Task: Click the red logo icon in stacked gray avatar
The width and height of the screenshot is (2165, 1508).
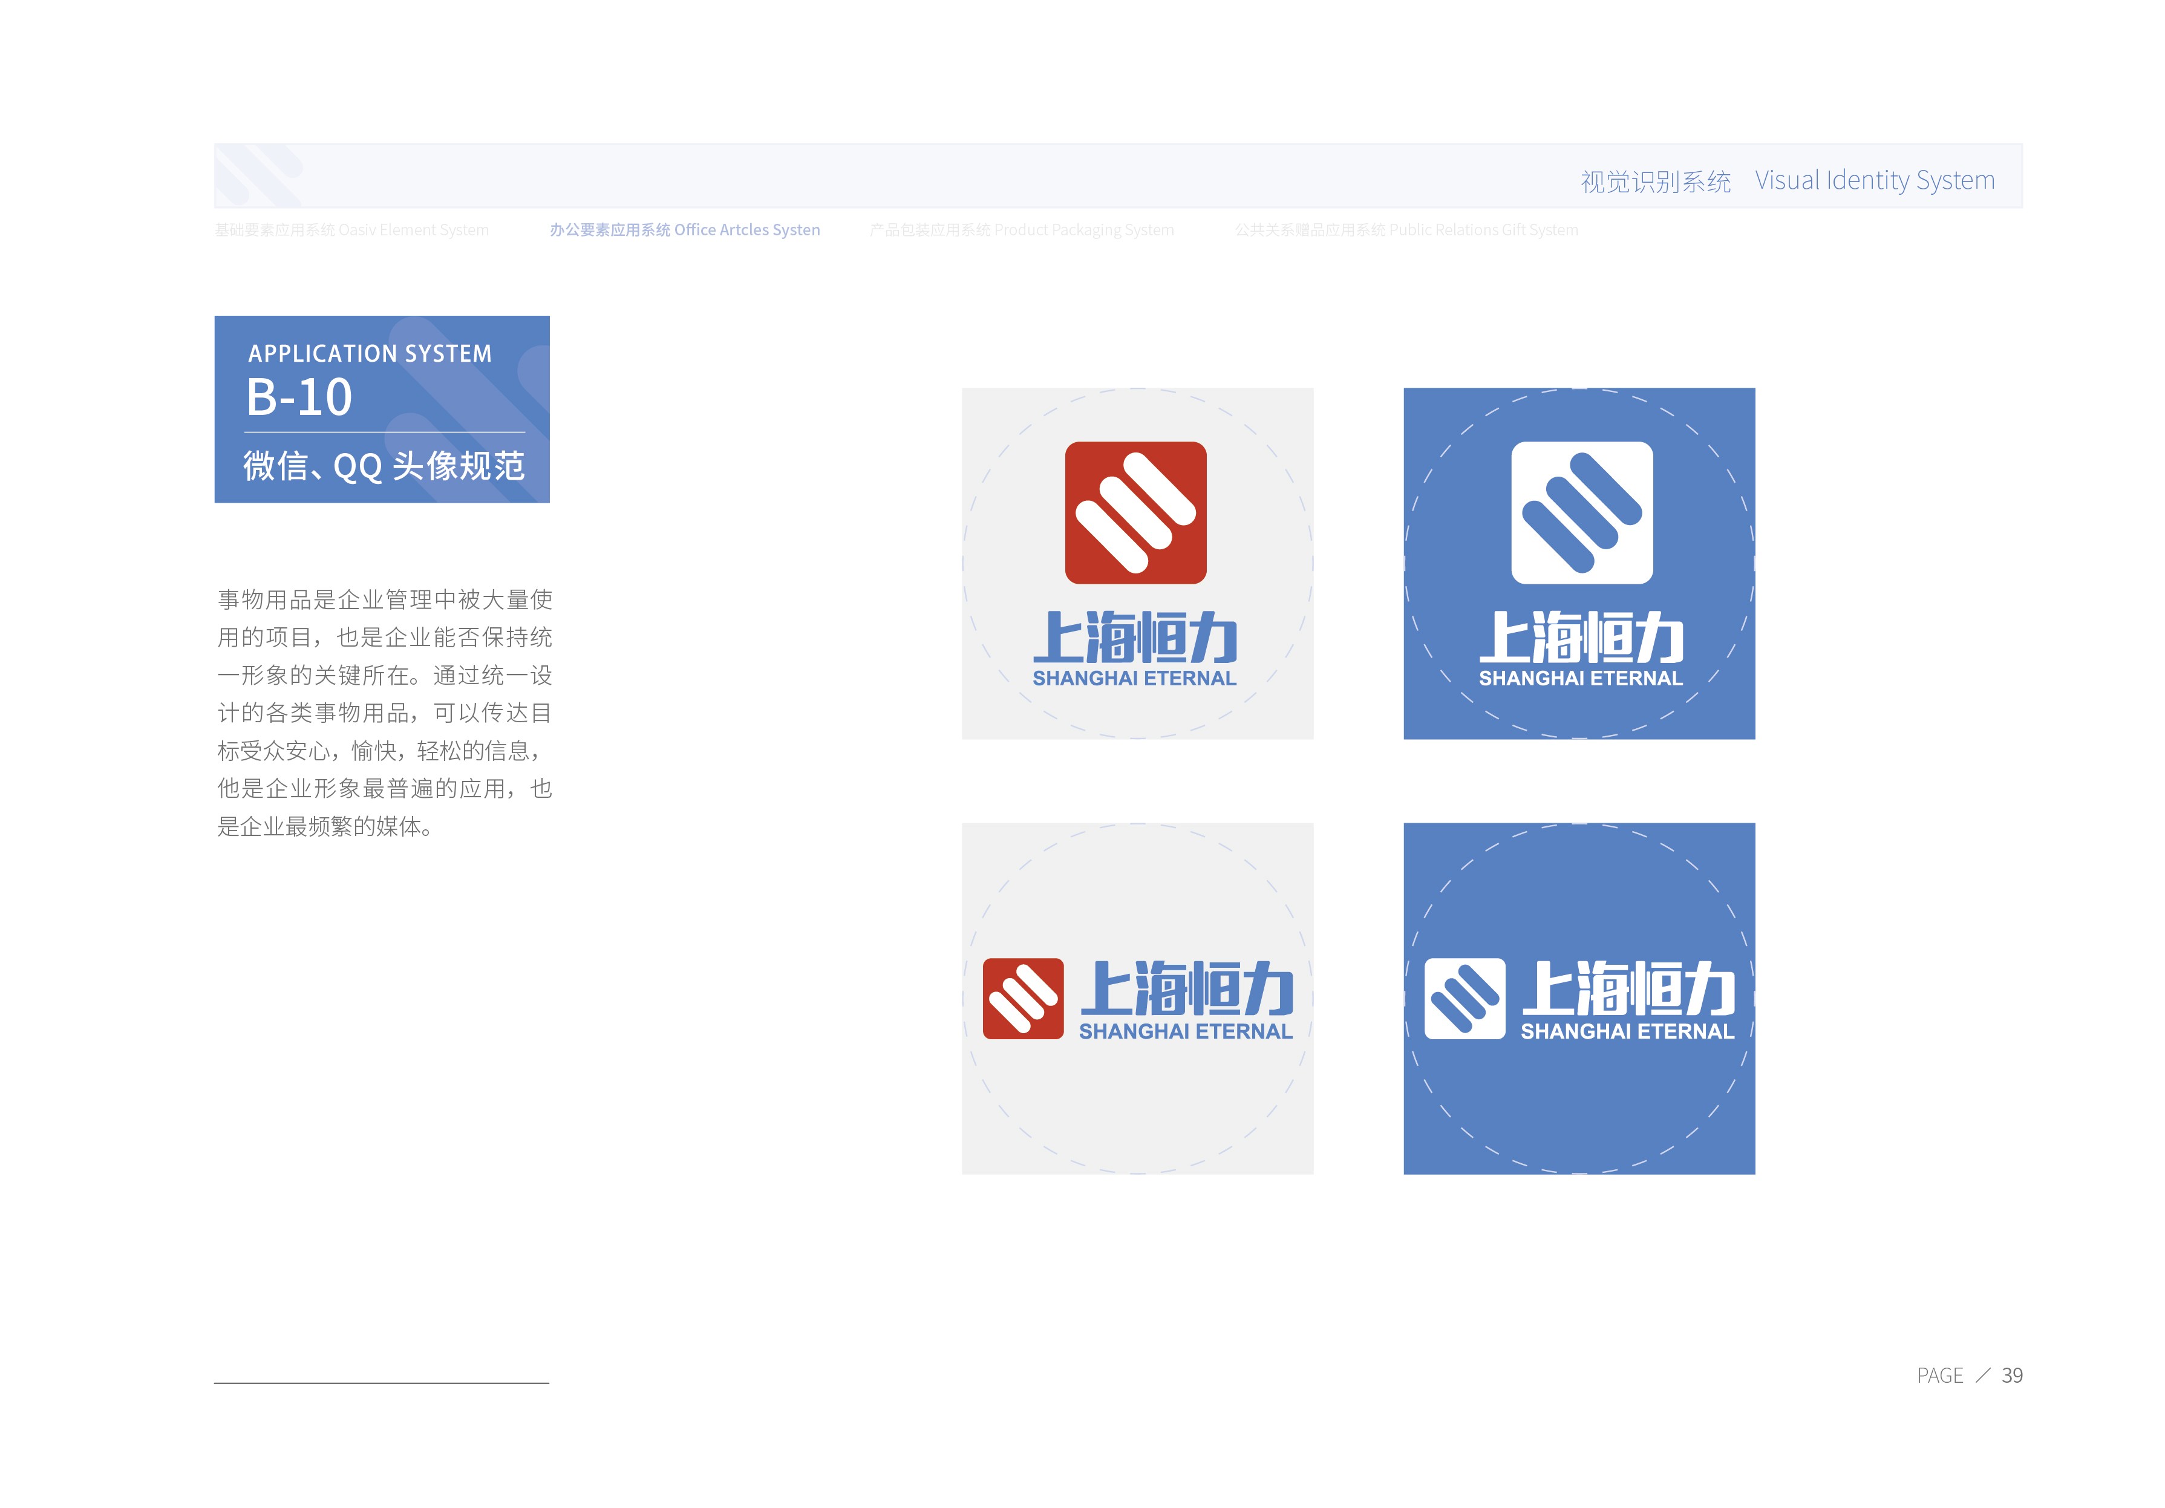Action: coord(1135,512)
